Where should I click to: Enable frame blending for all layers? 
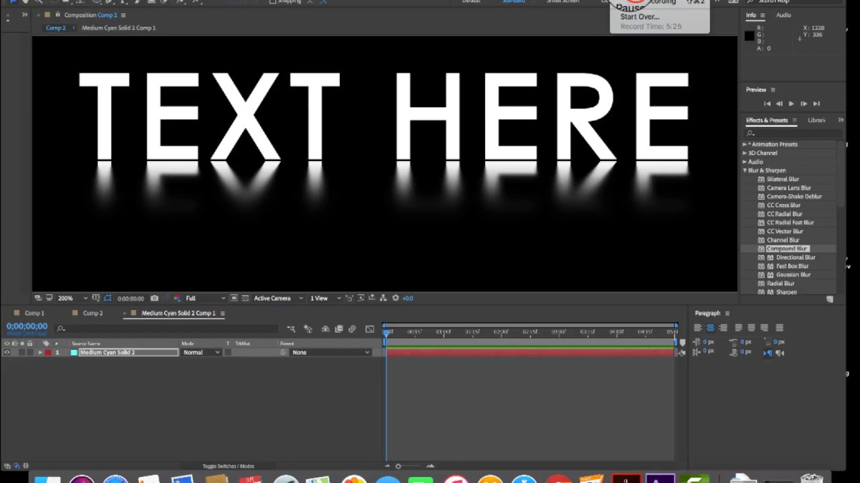339,329
